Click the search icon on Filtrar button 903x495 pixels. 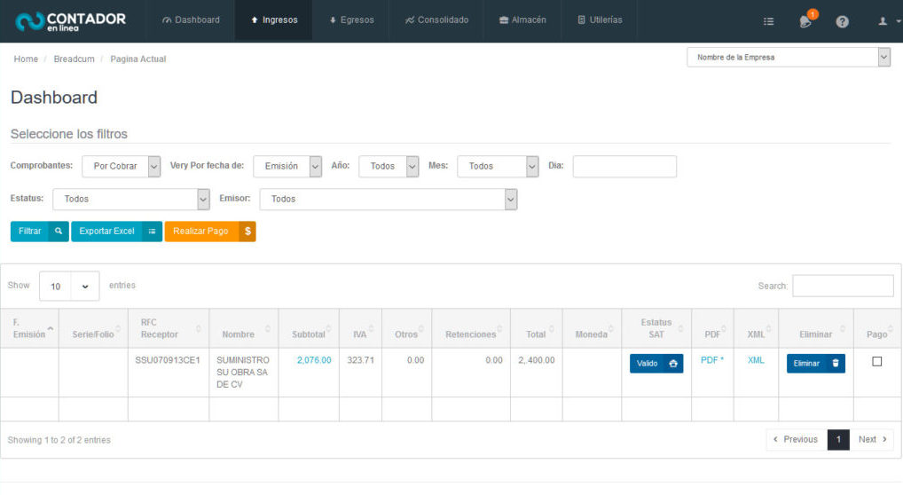(59, 231)
